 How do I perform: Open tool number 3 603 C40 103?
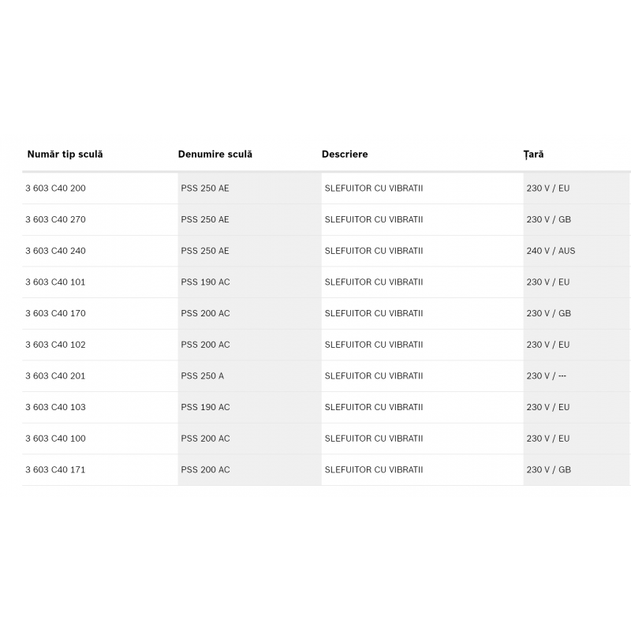pyautogui.click(x=55, y=407)
